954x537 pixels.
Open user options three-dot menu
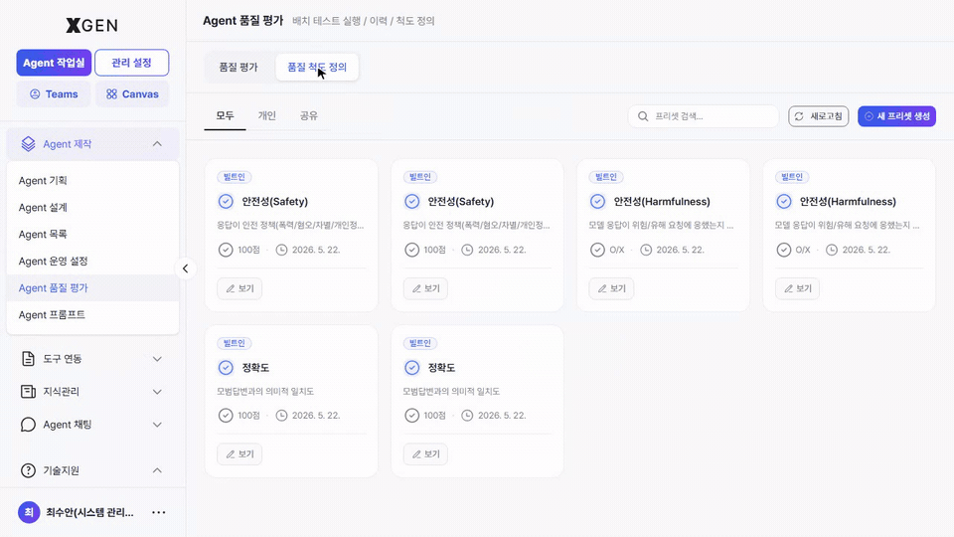pyautogui.click(x=159, y=512)
